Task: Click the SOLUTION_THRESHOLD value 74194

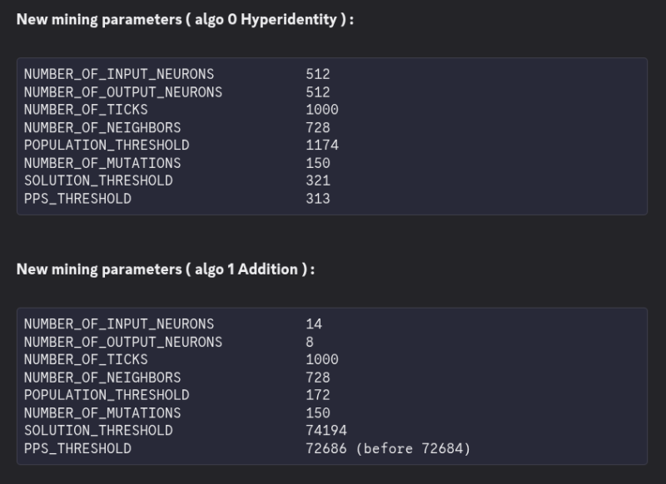Action: pos(326,431)
